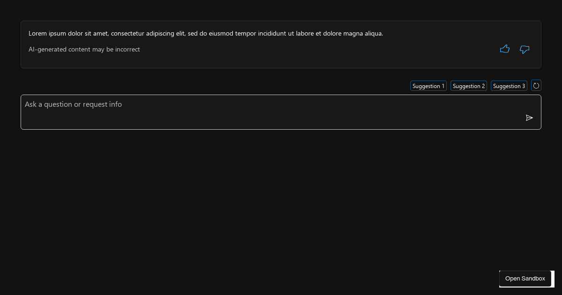Image resolution: width=562 pixels, height=295 pixels.
Task: Open Sandbox button
Action: coord(525,279)
